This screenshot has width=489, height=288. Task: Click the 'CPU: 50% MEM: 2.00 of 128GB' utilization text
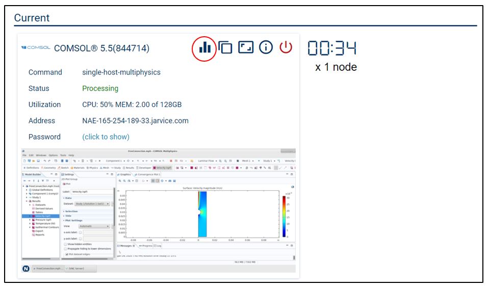click(x=132, y=104)
